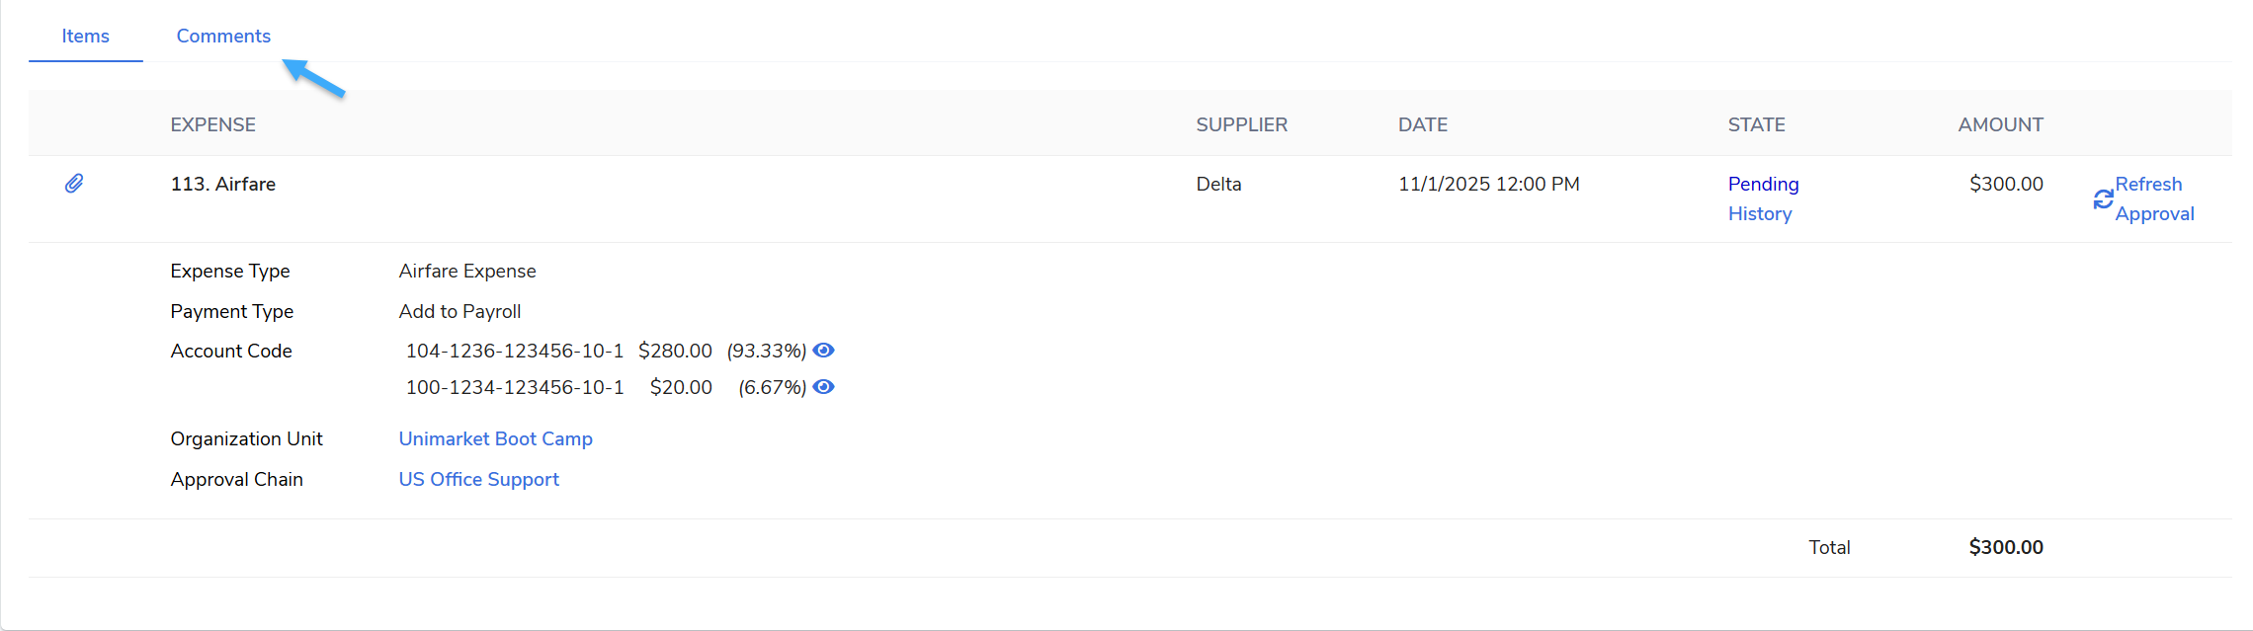Select the 104-1236-123456-10-1 account code text
The image size is (2253, 631).
[515, 351]
